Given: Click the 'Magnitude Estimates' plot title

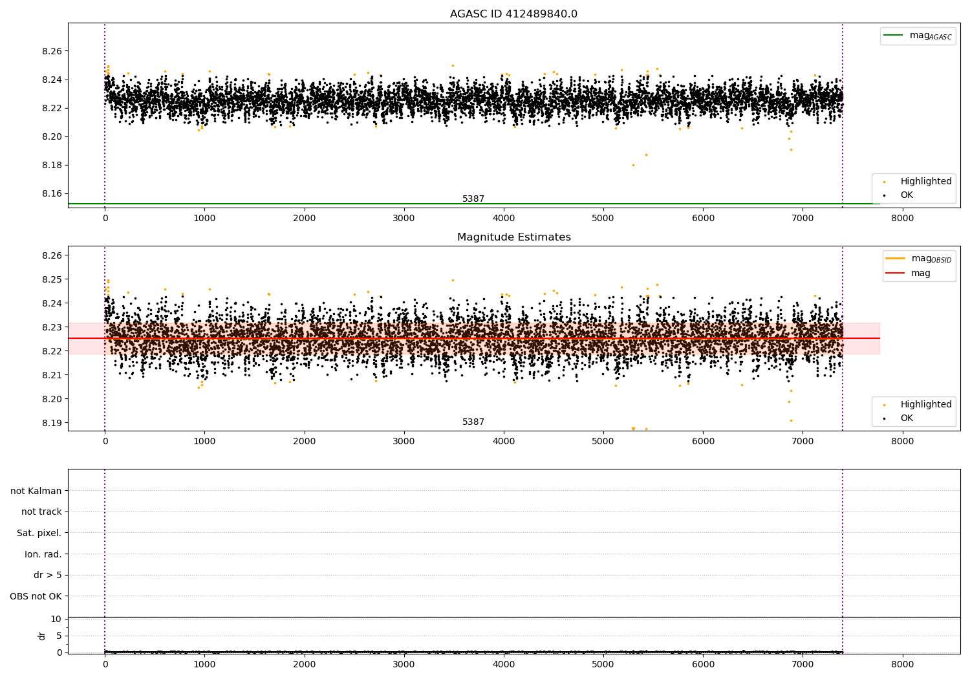Looking at the screenshot, I should (513, 237).
